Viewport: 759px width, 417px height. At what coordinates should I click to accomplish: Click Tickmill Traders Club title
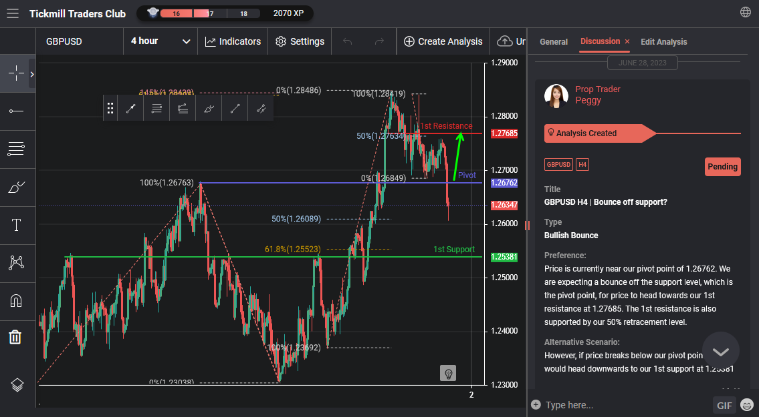[x=78, y=13]
